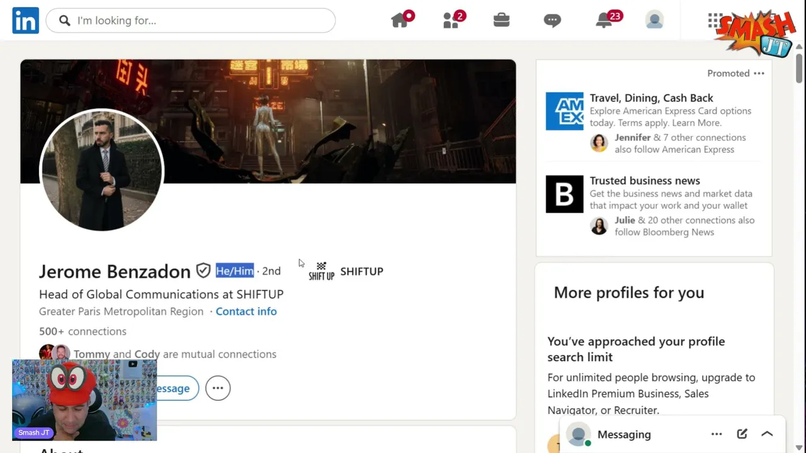Open the Contact info link
This screenshot has width=806, height=453.
click(246, 311)
